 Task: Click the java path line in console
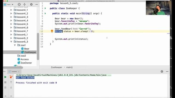[63, 75]
